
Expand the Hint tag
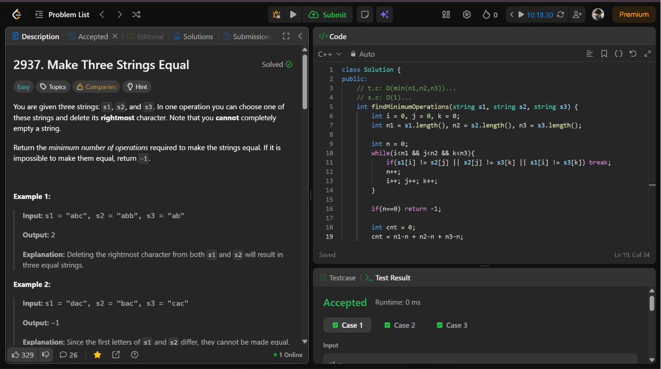pyautogui.click(x=137, y=87)
